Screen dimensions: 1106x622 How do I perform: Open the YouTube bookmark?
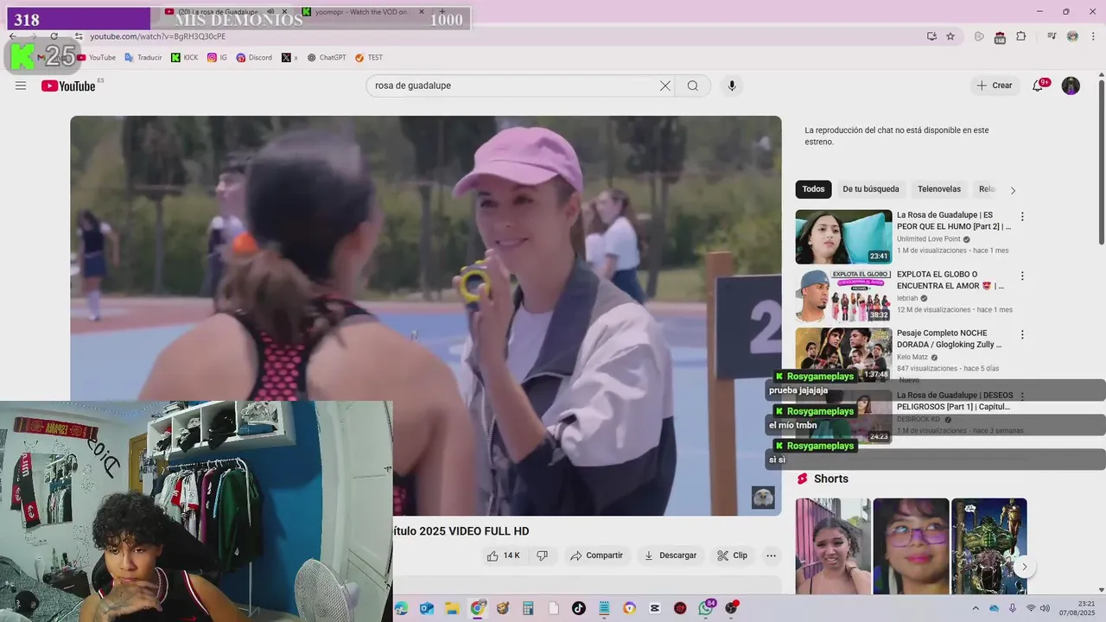click(x=96, y=58)
